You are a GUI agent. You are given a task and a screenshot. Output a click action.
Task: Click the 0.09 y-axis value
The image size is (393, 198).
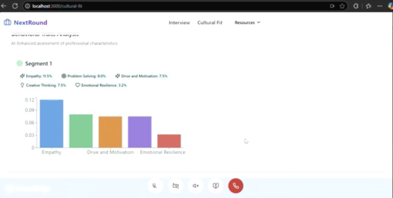pyautogui.click(x=29, y=110)
